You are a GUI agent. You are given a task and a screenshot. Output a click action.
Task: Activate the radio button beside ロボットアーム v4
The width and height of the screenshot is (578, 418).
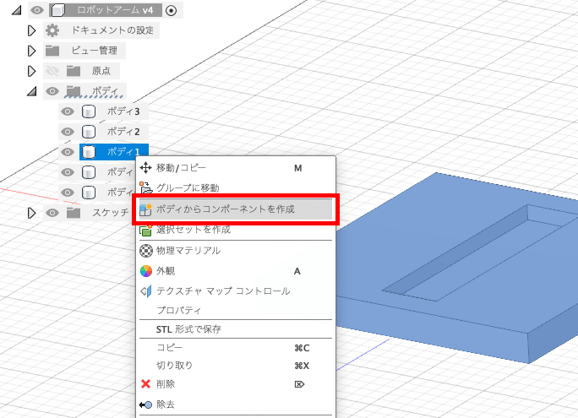coord(171,10)
